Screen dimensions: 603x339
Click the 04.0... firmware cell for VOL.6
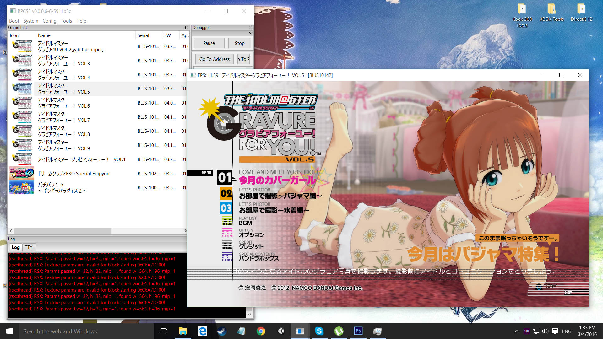(170, 103)
